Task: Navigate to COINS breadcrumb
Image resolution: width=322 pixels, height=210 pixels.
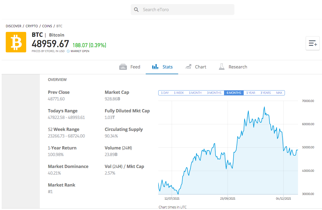Action: click(47, 26)
